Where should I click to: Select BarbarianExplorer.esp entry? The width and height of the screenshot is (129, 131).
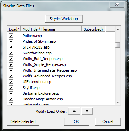[41, 93]
